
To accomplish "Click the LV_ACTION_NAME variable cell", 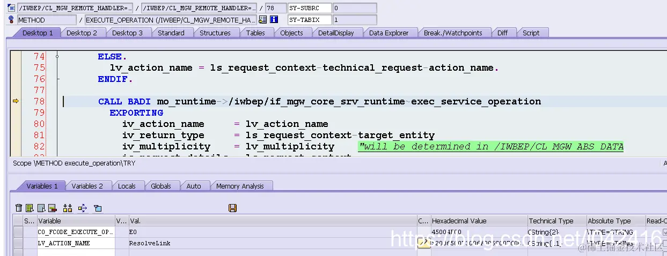I will [x=76, y=243].
